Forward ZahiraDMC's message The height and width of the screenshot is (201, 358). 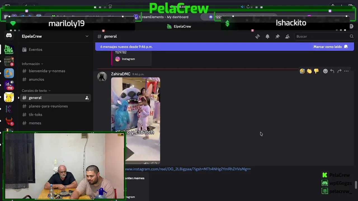pyautogui.click(x=339, y=71)
